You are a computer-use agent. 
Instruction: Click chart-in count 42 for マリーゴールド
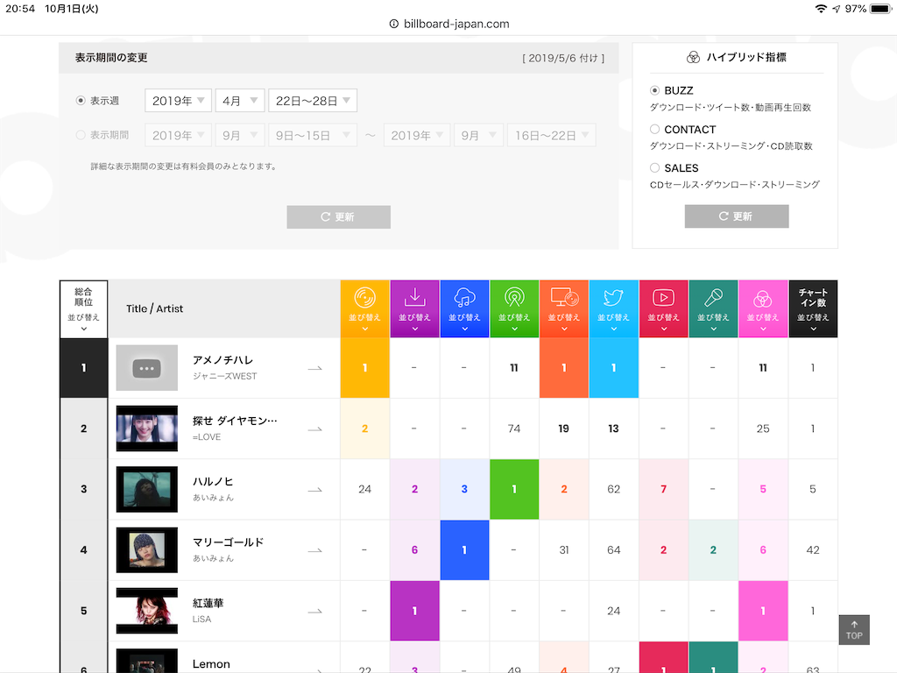pyautogui.click(x=813, y=550)
